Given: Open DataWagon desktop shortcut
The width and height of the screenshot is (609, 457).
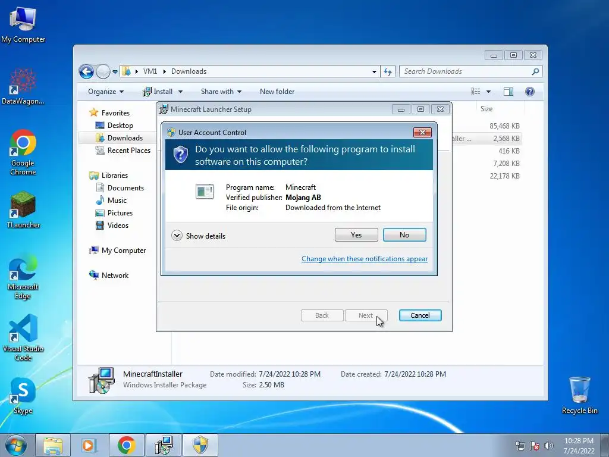Looking at the screenshot, I should 23,86.
